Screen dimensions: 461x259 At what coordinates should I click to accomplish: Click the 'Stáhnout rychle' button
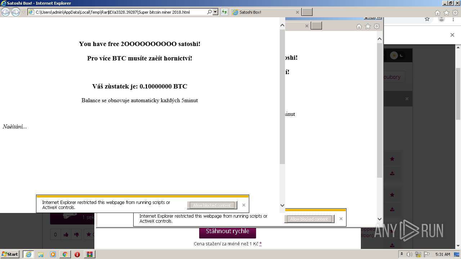click(x=228, y=231)
